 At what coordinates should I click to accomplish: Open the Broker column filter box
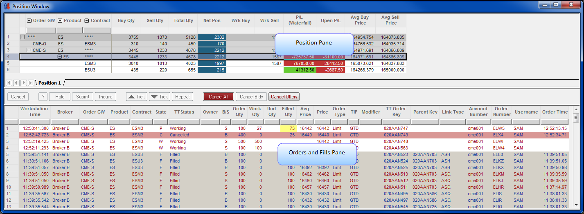(x=65, y=122)
